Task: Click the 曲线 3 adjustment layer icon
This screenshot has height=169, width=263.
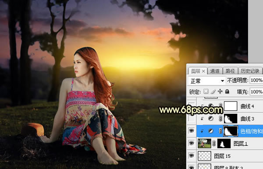Action: tap(211, 119)
